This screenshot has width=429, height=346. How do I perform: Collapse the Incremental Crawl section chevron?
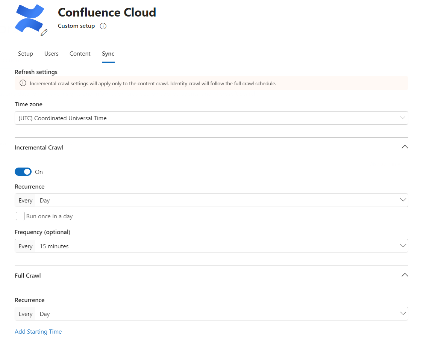click(405, 147)
